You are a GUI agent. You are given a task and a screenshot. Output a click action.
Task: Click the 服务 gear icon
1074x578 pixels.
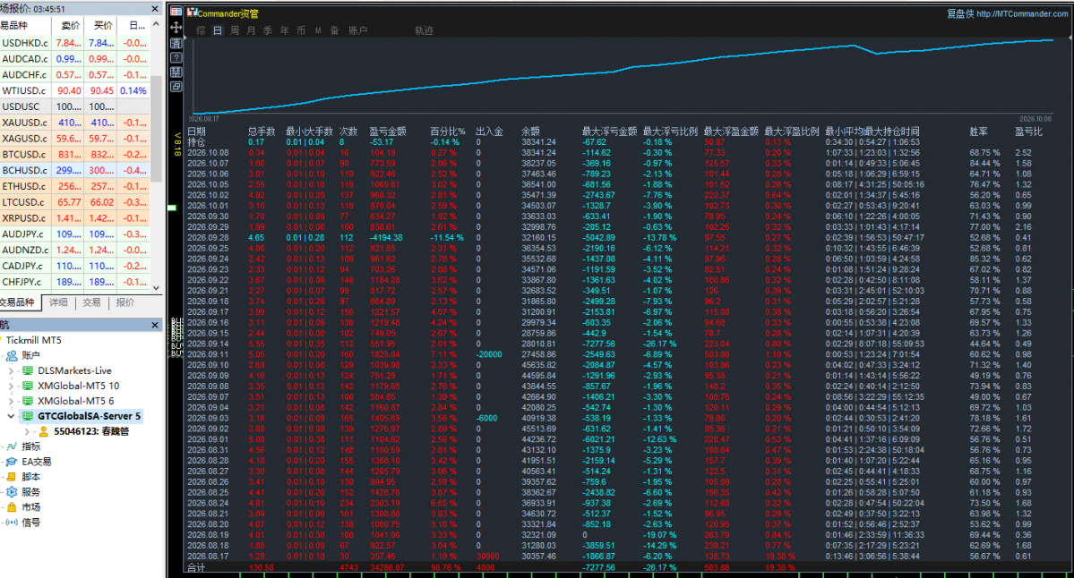[12, 492]
